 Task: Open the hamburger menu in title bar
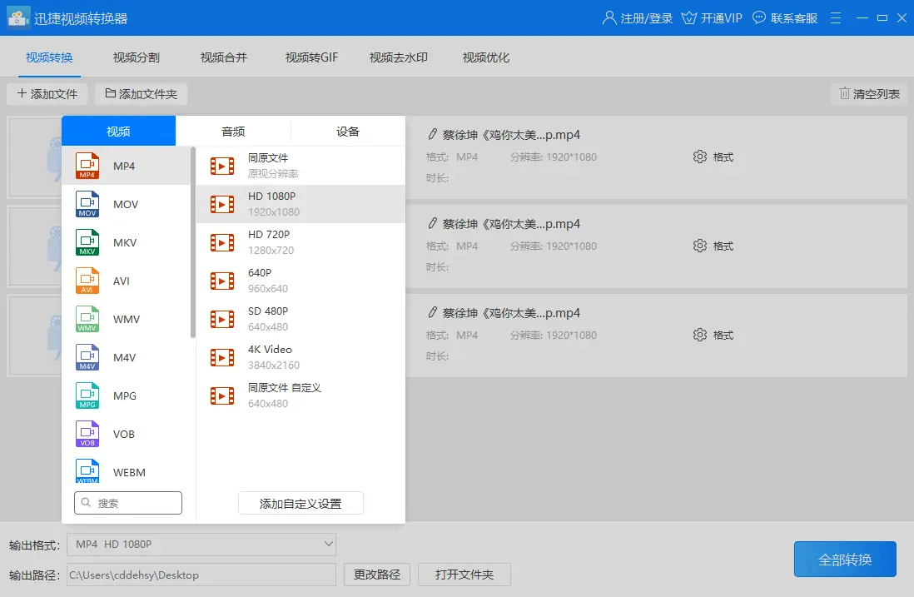836,18
